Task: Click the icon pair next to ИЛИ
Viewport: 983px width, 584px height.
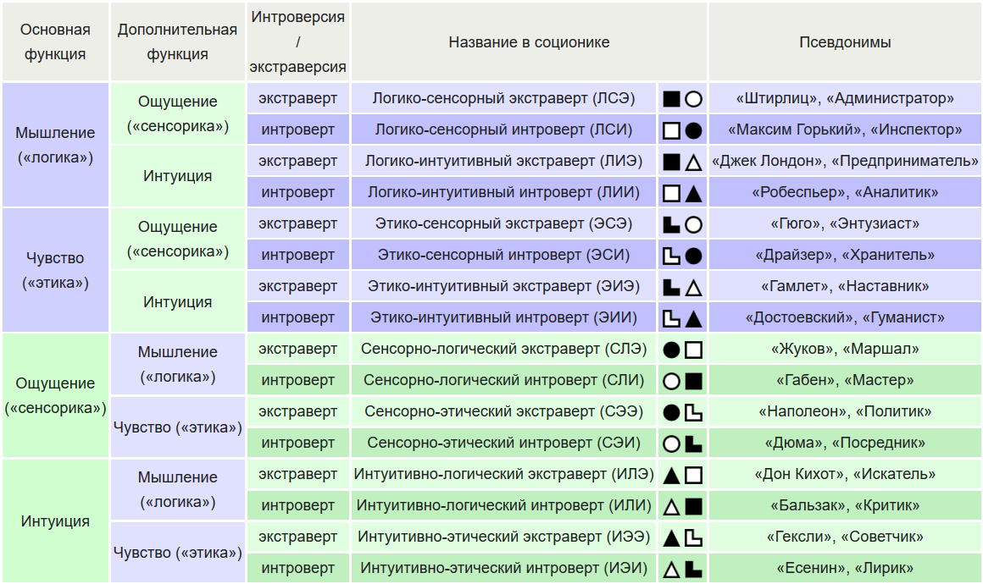Action: coord(682,506)
